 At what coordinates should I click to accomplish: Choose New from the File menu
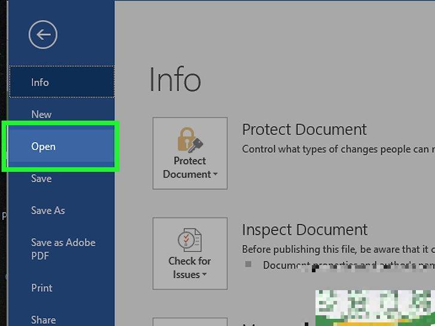(x=41, y=114)
